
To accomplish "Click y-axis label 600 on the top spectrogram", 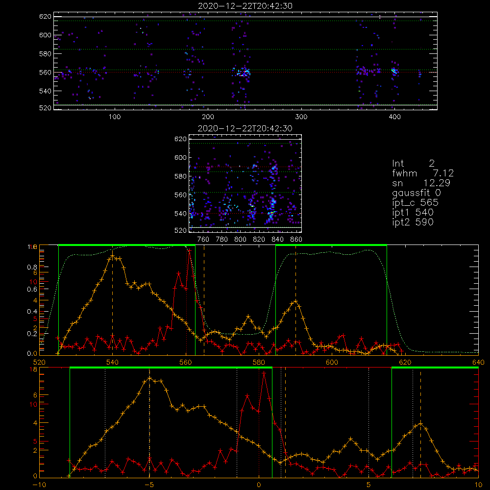I will [x=45, y=35].
